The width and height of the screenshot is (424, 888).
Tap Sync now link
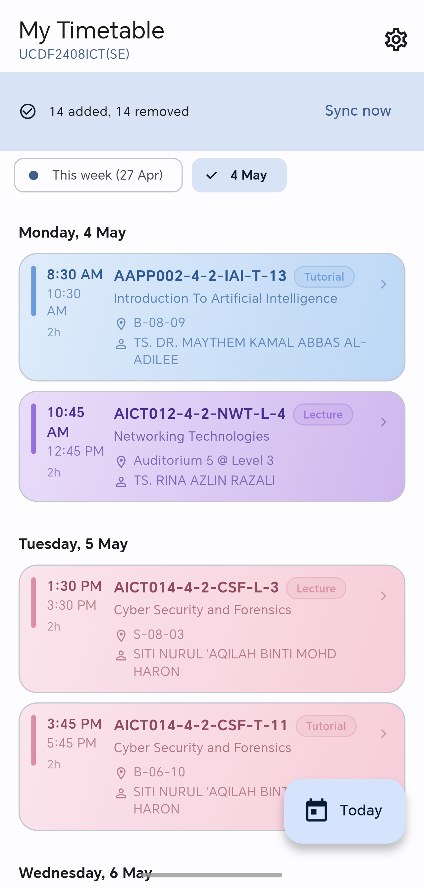point(358,111)
